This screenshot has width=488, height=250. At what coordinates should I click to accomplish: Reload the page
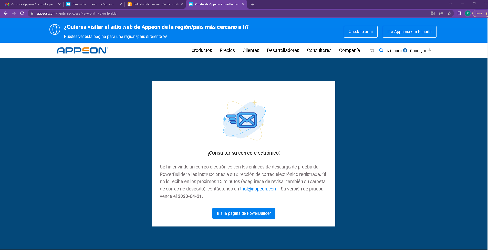[x=22, y=13]
